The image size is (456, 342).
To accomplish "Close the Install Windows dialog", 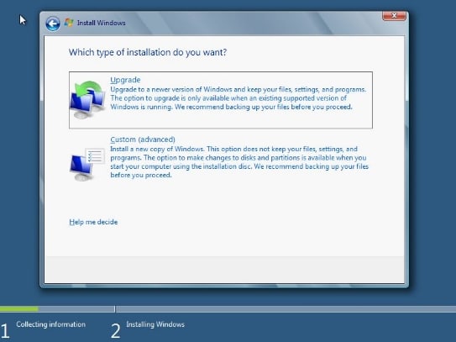I will point(394,16).
